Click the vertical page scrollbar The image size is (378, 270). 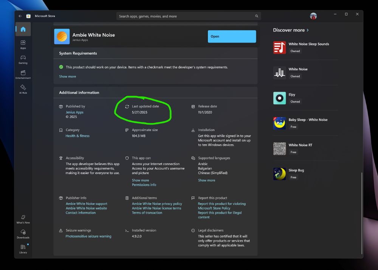[362, 213]
